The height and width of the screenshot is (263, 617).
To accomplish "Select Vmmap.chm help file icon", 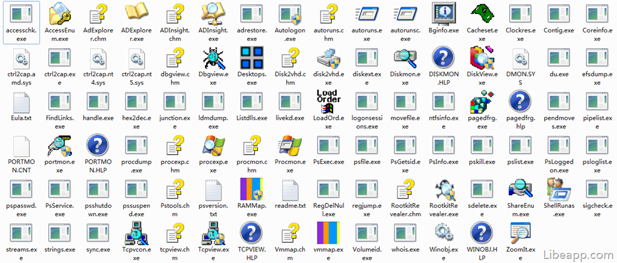I will click(x=290, y=234).
